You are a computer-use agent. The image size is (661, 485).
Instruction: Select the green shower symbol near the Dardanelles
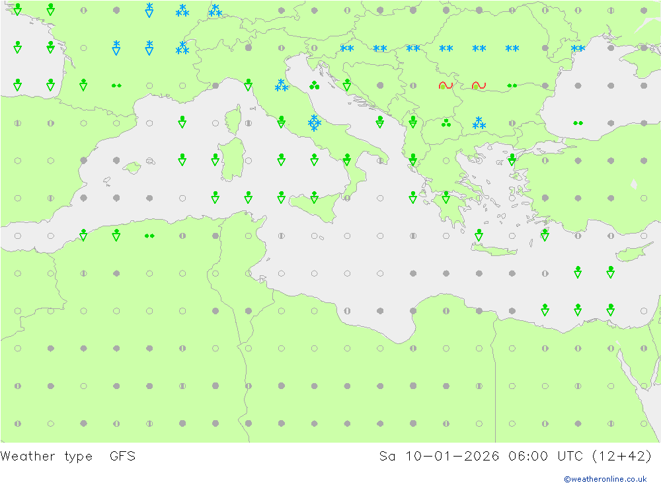(512, 159)
